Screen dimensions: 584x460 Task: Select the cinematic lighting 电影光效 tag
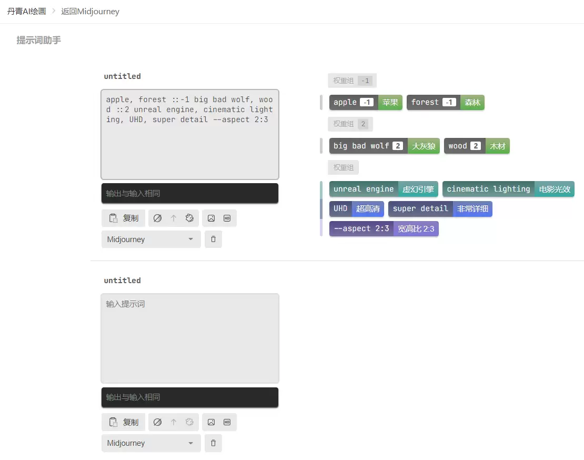(508, 189)
